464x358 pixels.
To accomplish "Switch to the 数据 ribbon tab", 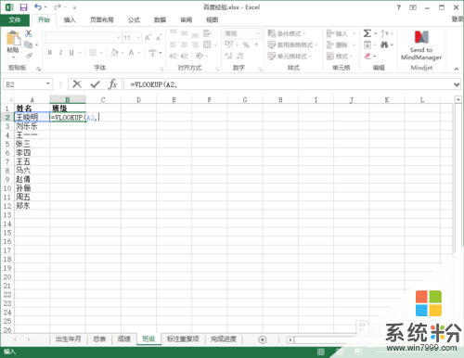I will coord(160,20).
